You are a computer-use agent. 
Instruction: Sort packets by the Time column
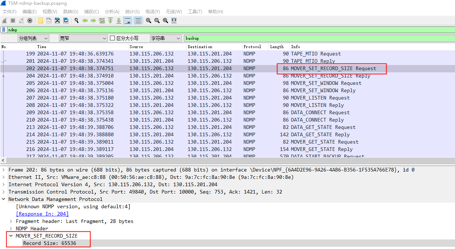[x=82, y=47]
